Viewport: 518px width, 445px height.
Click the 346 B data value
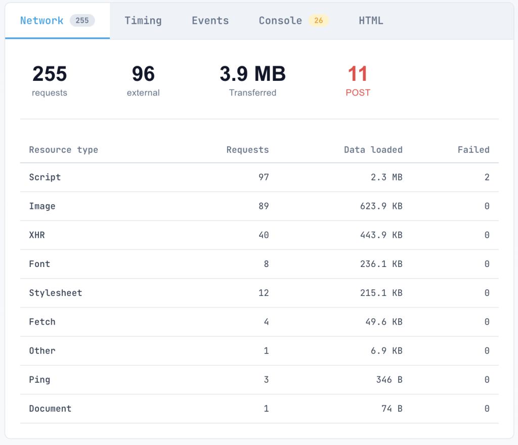(389, 380)
